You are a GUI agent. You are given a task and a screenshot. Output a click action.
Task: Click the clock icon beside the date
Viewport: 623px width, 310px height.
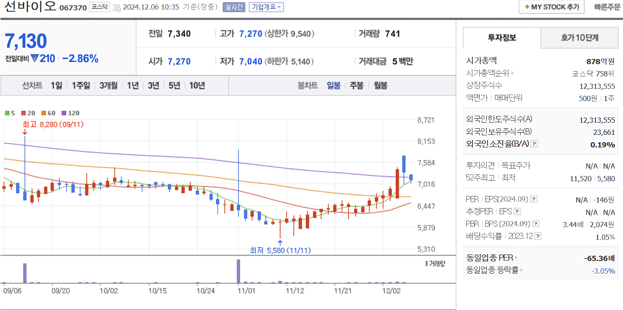116,7
